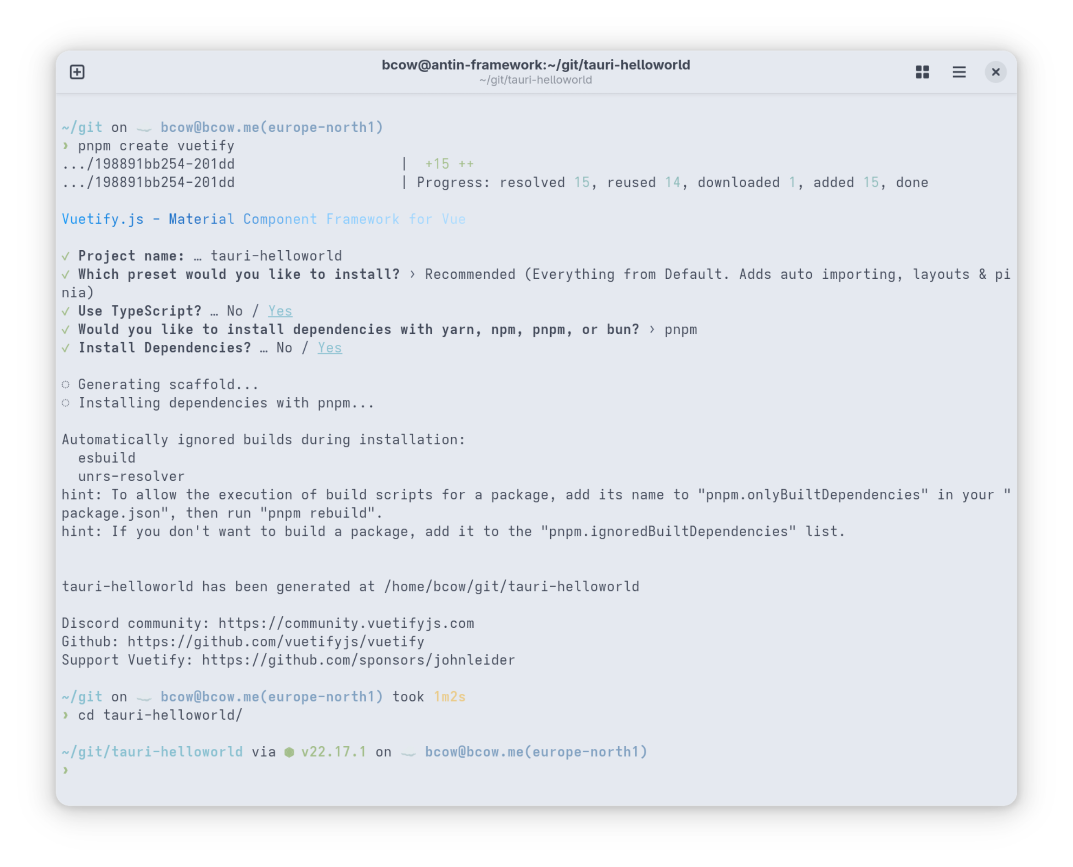Viewport: 1073px width, 867px height.
Task: Click the hint about pnpm.onlyBuiltDependencies
Action: 536,504
